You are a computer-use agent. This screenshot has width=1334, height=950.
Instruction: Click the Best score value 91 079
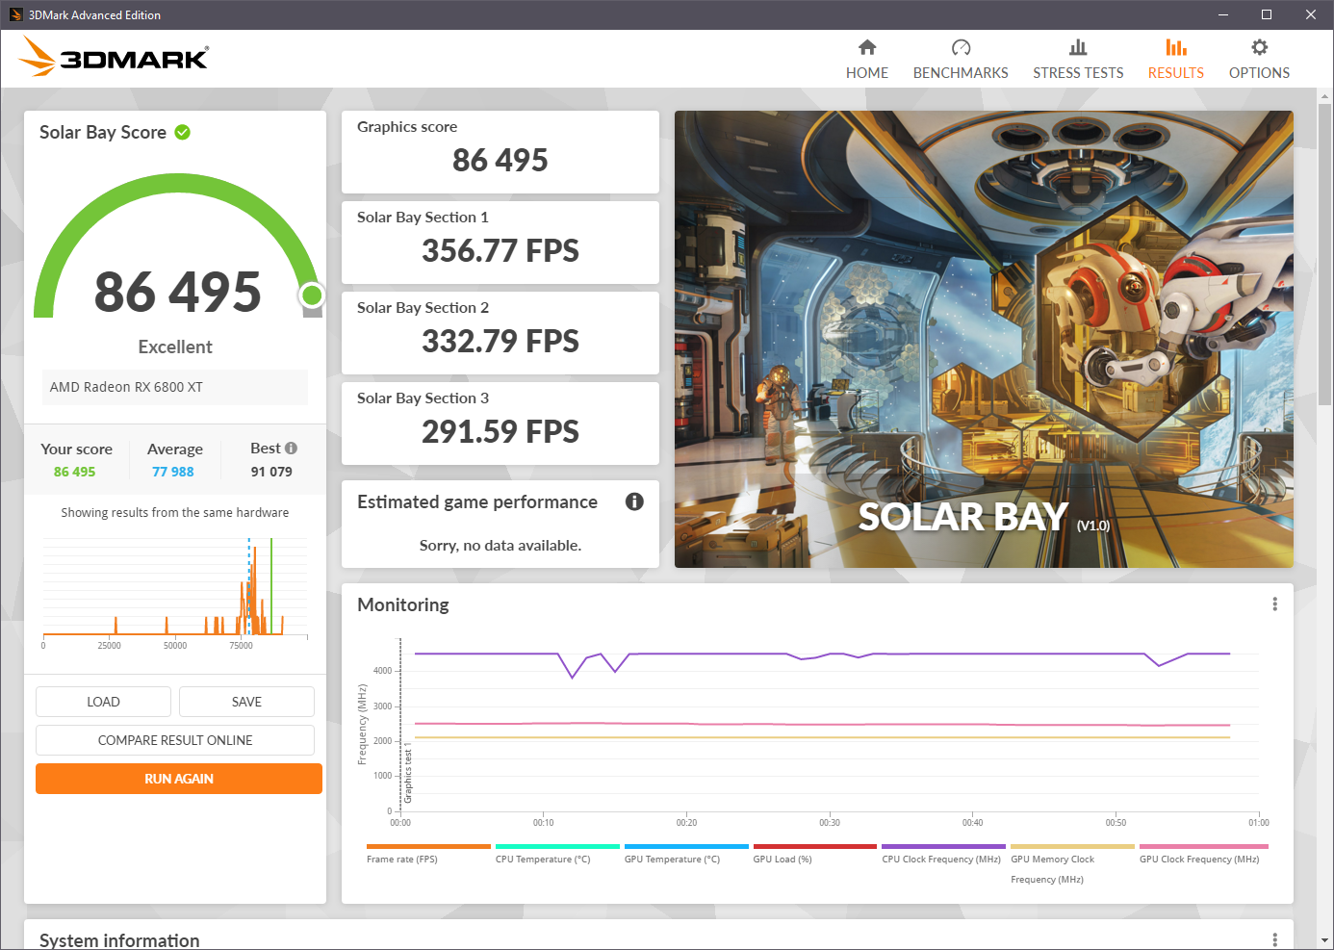click(x=271, y=472)
